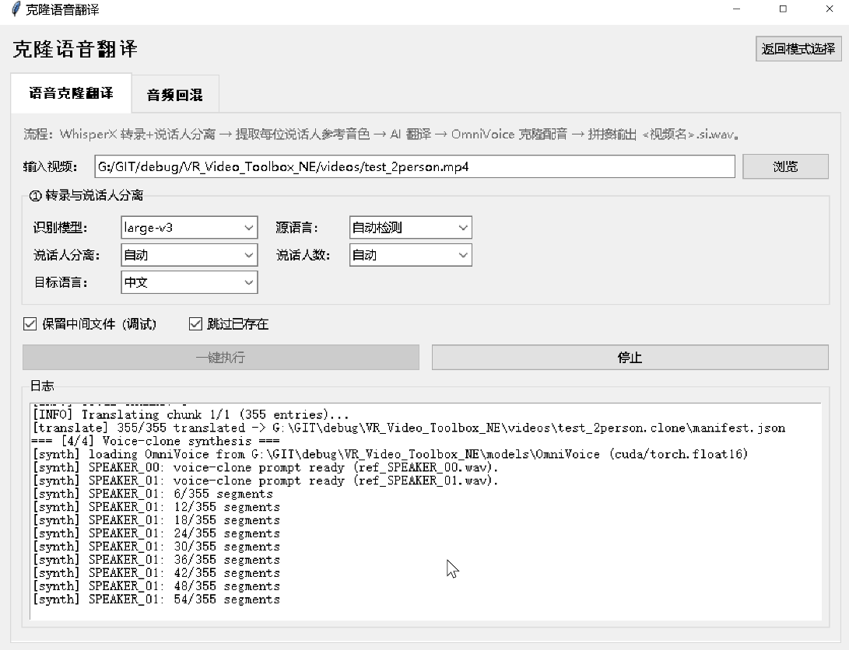Click log line 'SPEAKER_00: voice-clone prompt ready'
Screen dimensions: 849x650
(265, 467)
